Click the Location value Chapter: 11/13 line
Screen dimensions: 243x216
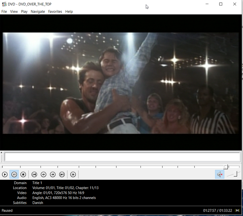coord(65,188)
